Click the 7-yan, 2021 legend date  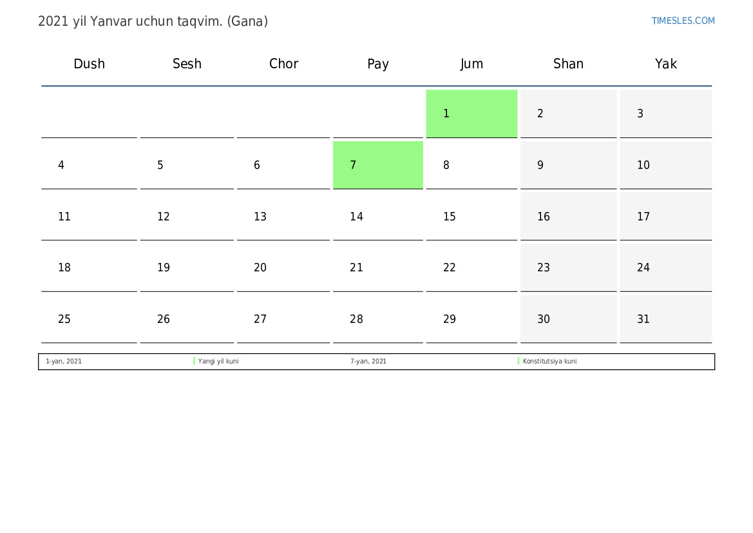coord(368,361)
